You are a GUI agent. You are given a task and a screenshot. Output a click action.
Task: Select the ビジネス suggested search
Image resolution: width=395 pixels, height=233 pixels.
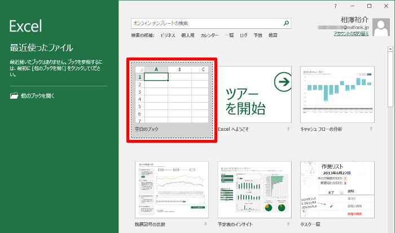(168, 36)
